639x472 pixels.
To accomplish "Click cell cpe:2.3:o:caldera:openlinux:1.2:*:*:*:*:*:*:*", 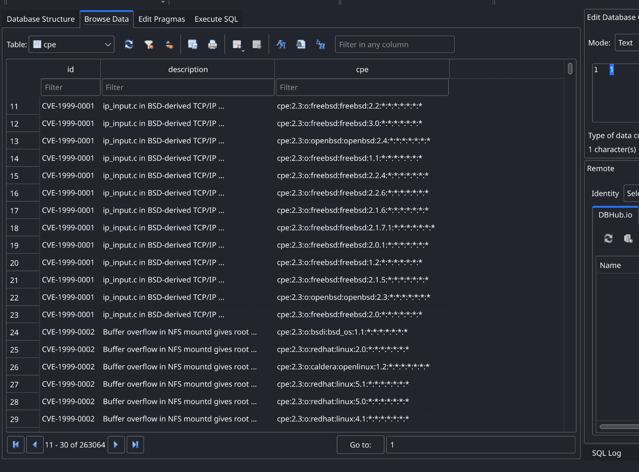I will point(362,367).
